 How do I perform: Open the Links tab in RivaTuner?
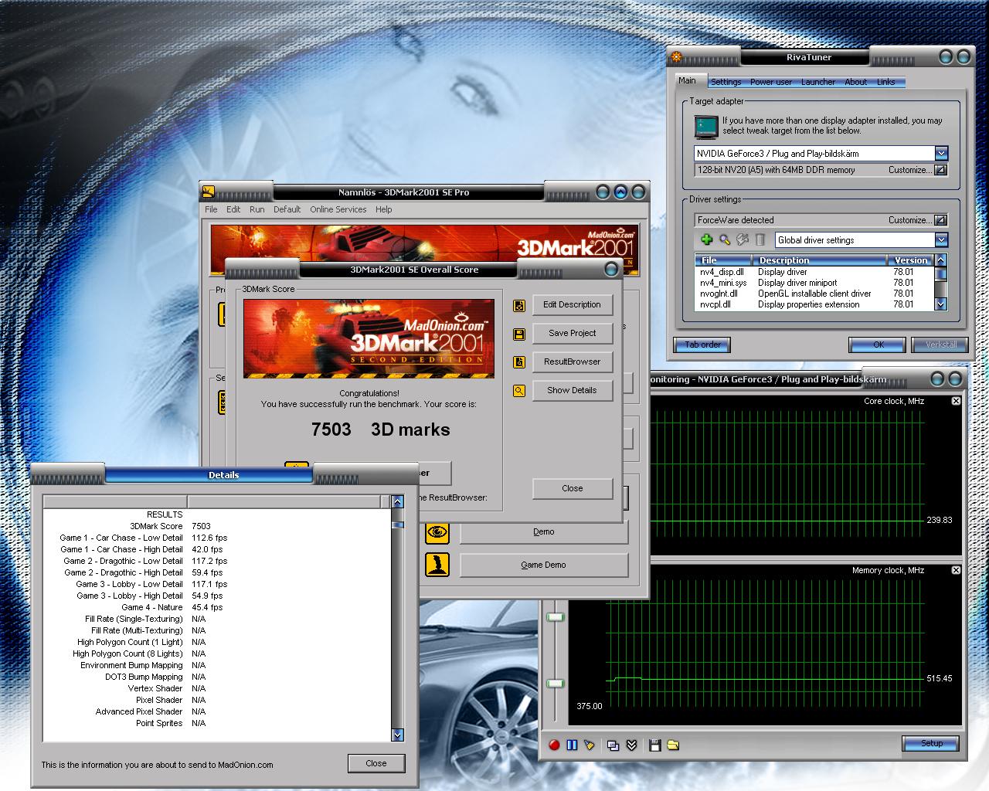pyautogui.click(x=886, y=82)
